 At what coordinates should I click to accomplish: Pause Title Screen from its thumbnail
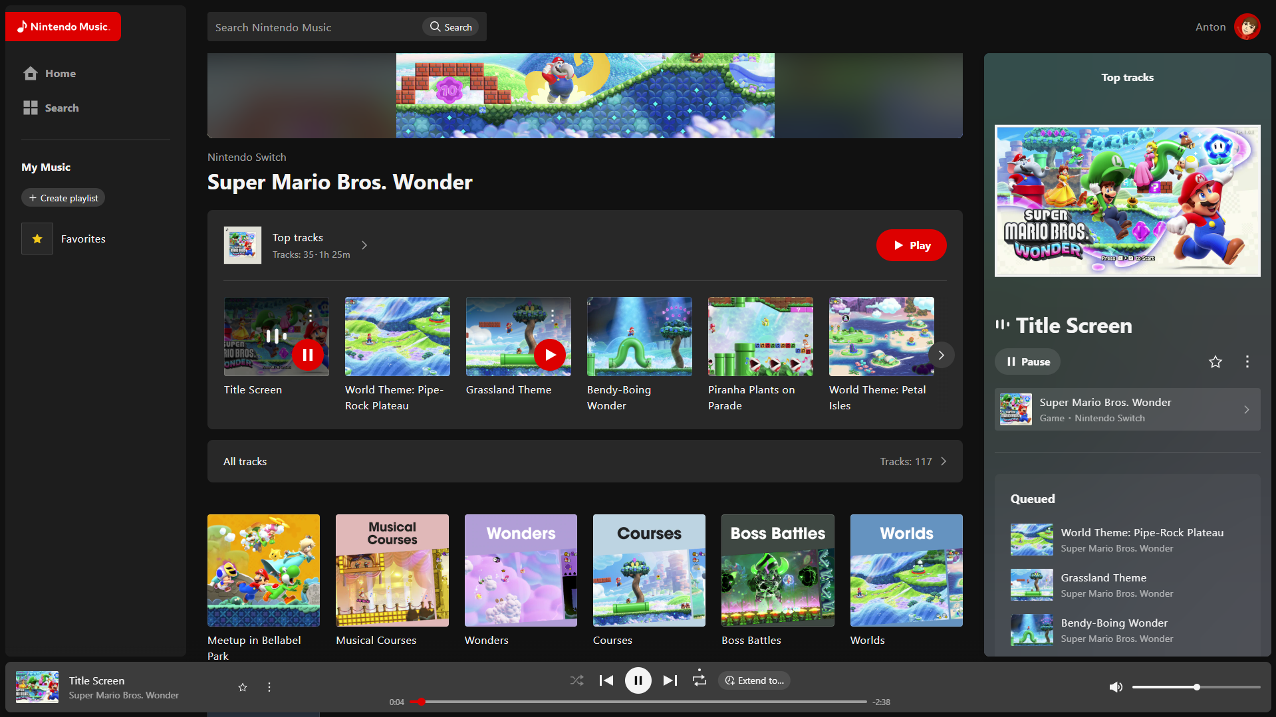tap(308, 355)
